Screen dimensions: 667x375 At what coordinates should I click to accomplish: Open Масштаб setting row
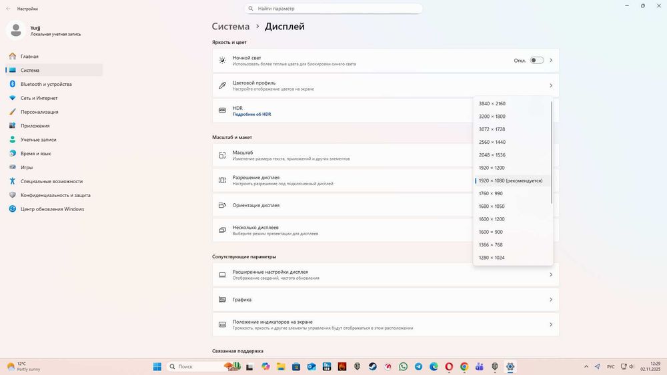click(386, 155)
